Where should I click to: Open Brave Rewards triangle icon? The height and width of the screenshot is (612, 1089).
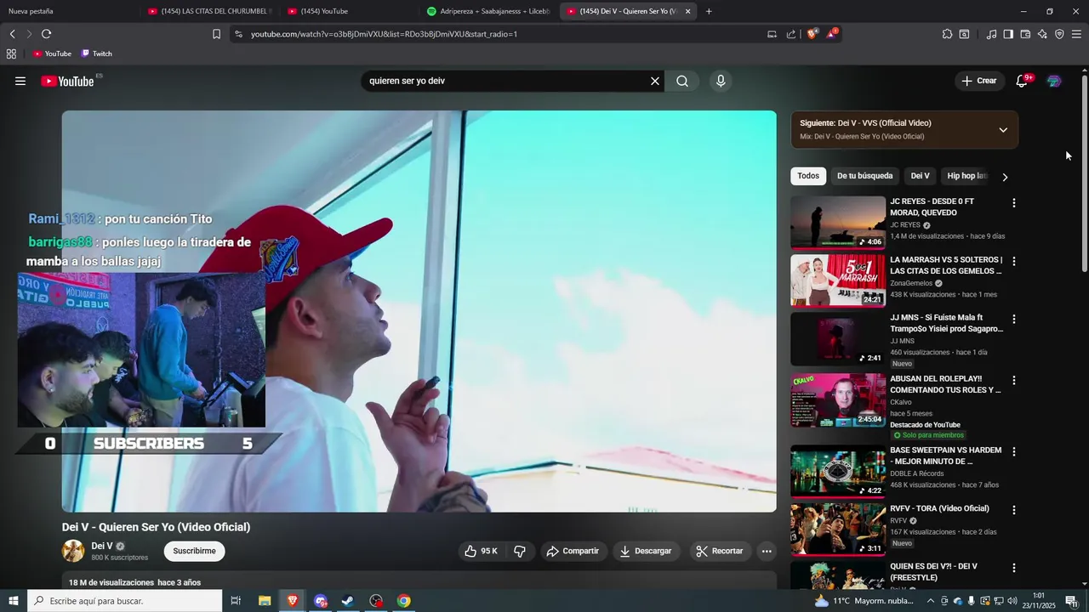click(x=832, y=34)
